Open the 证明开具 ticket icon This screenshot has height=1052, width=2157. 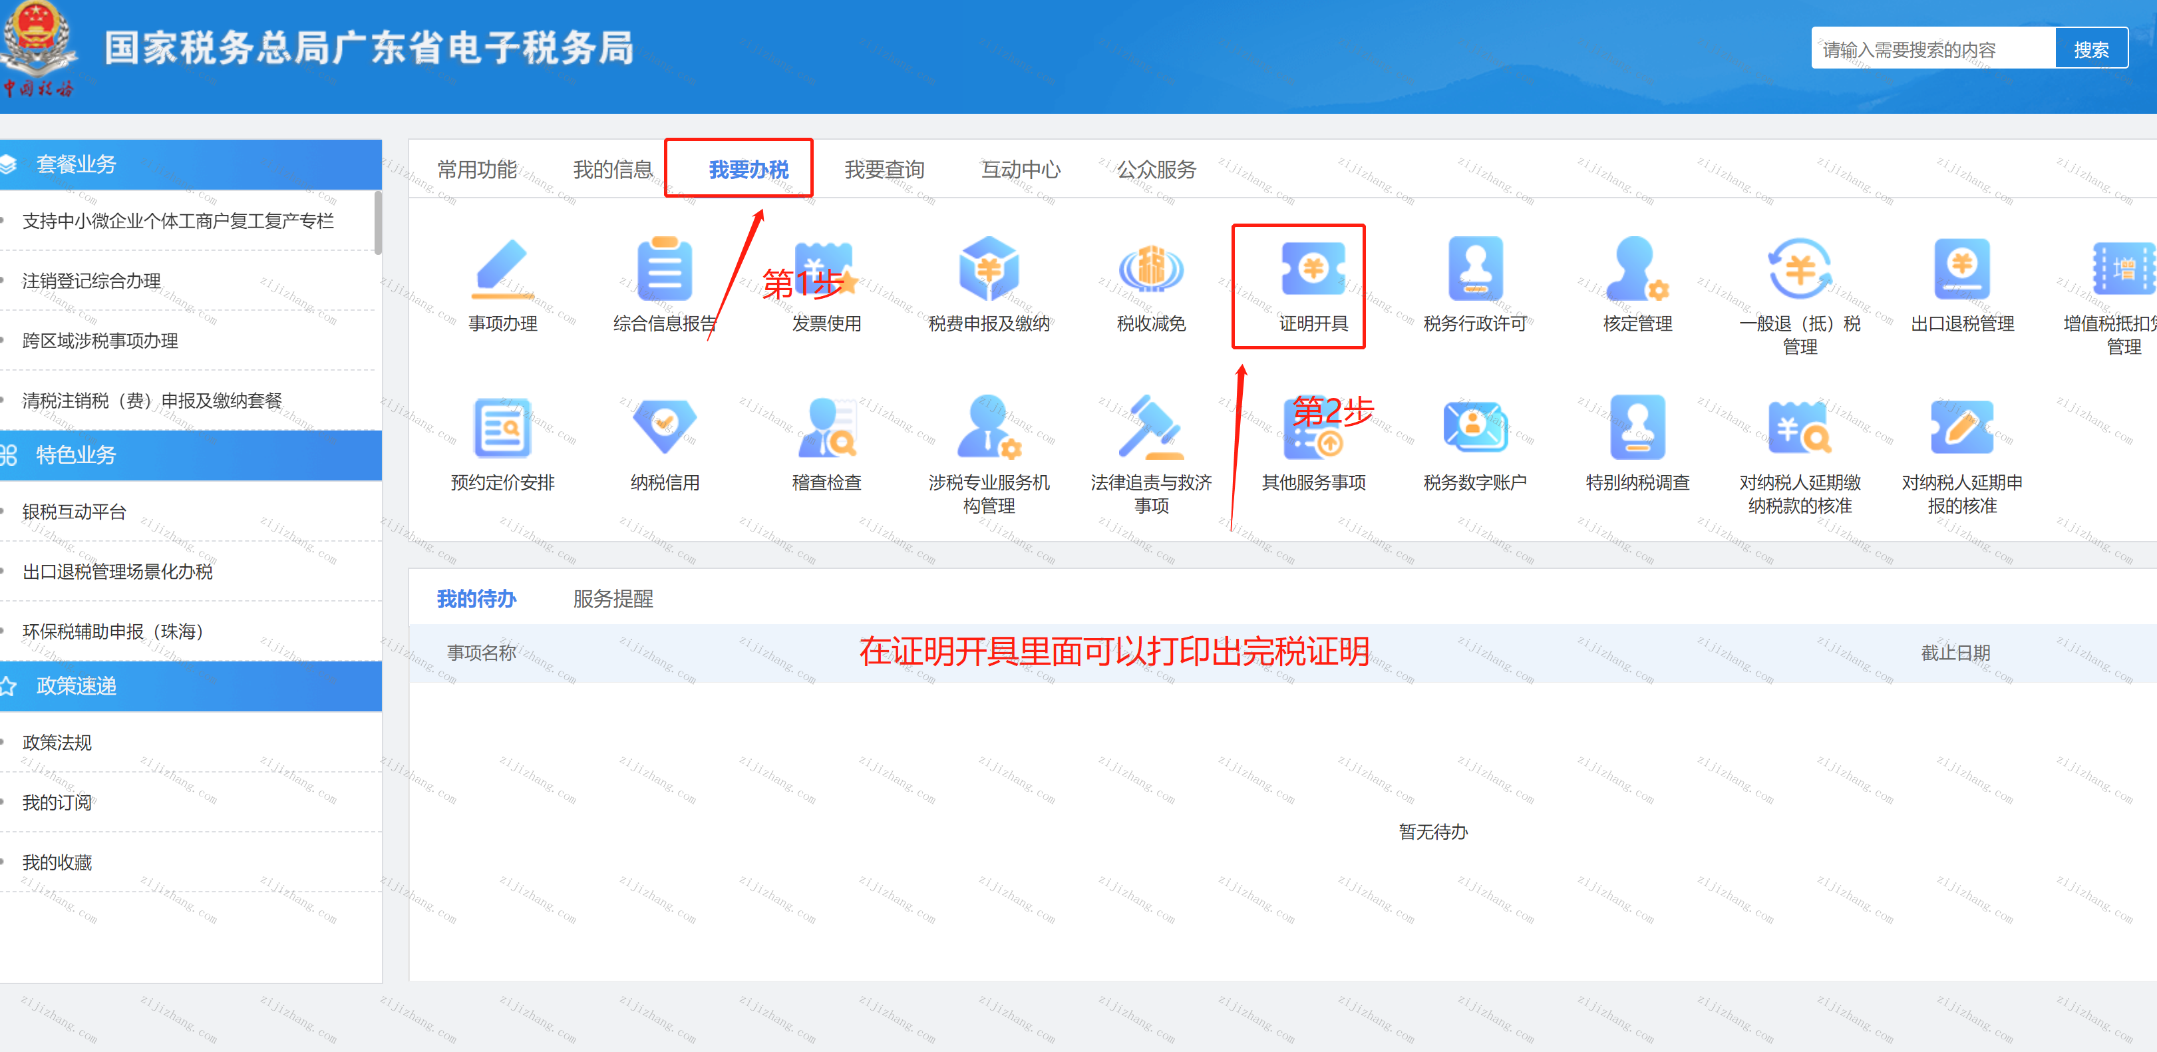(1314, 269)
